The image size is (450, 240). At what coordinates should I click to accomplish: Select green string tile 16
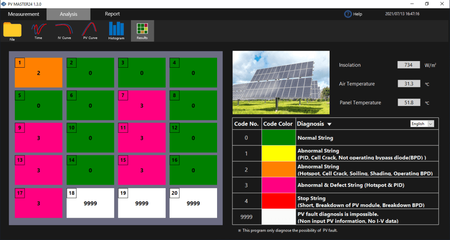tap(193, 170)
